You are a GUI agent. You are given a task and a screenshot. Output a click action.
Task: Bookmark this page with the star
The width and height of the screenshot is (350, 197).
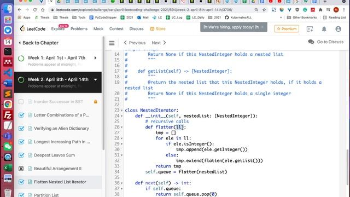264,10
